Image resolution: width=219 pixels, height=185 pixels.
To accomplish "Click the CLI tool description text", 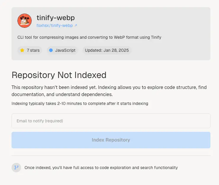I will (89, 38).
